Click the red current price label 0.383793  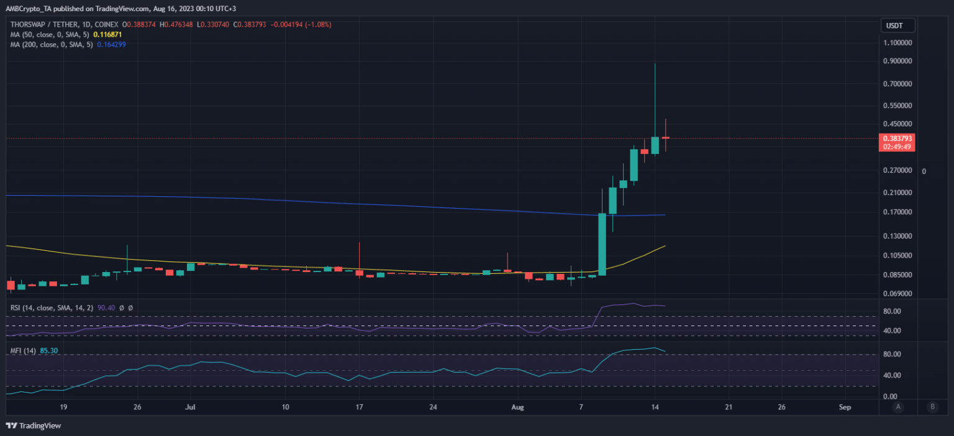pyautogui.click(x=897, y=139)
